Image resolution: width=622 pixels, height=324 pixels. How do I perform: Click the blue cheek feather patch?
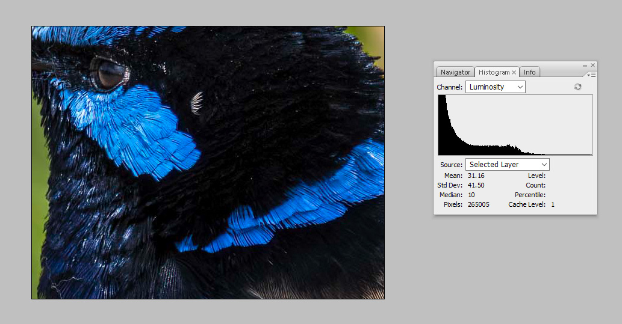click(138, 126)
